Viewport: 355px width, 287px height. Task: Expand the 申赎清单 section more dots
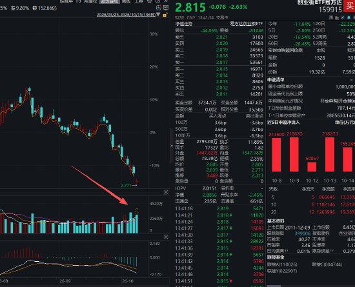pos(351,80)
